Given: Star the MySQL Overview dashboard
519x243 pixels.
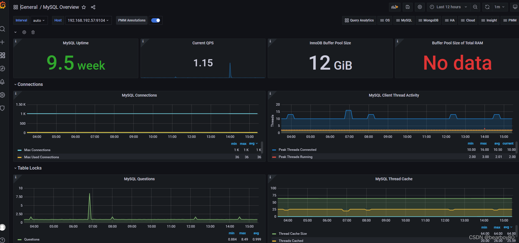Looking at the screenshot, I should tap(84, 7).
